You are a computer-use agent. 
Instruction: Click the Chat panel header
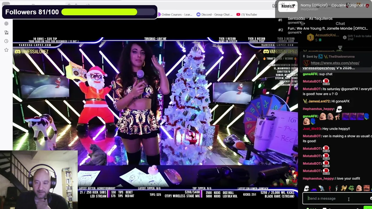[x=340, y=24]
